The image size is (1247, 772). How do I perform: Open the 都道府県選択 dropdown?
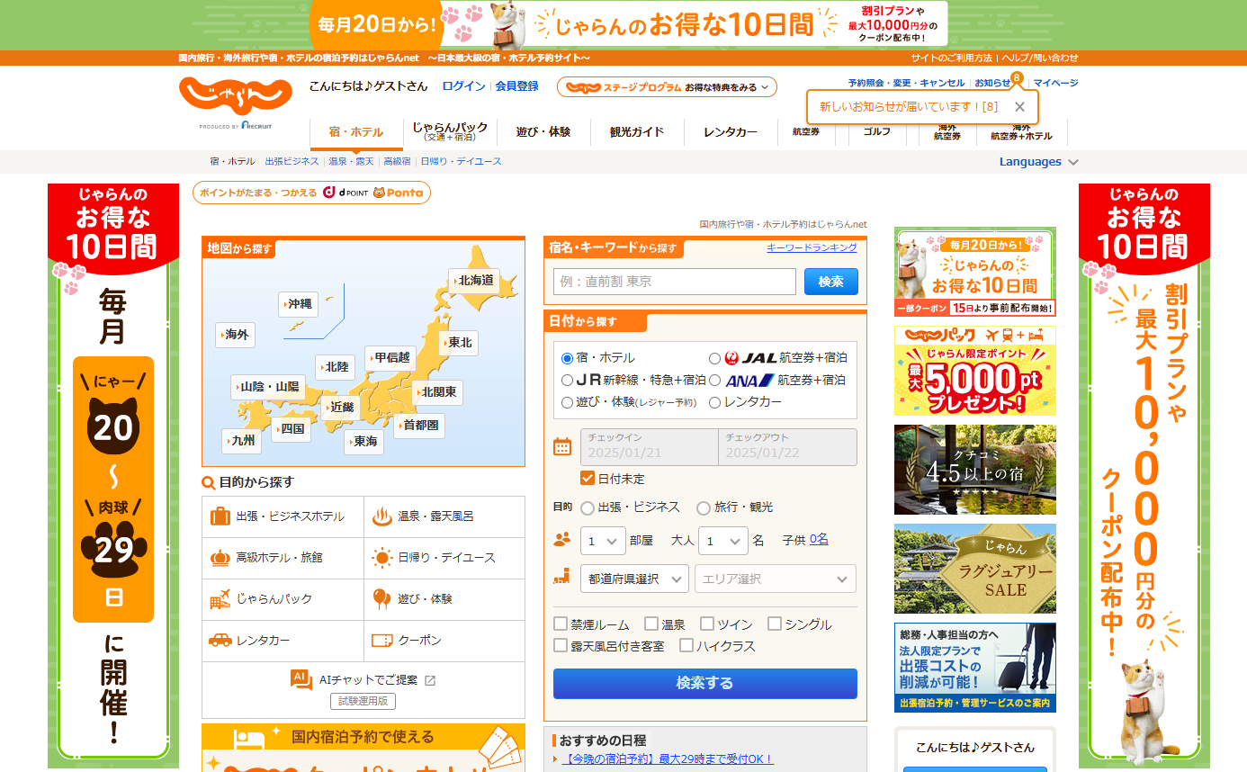tap(634, 579)
